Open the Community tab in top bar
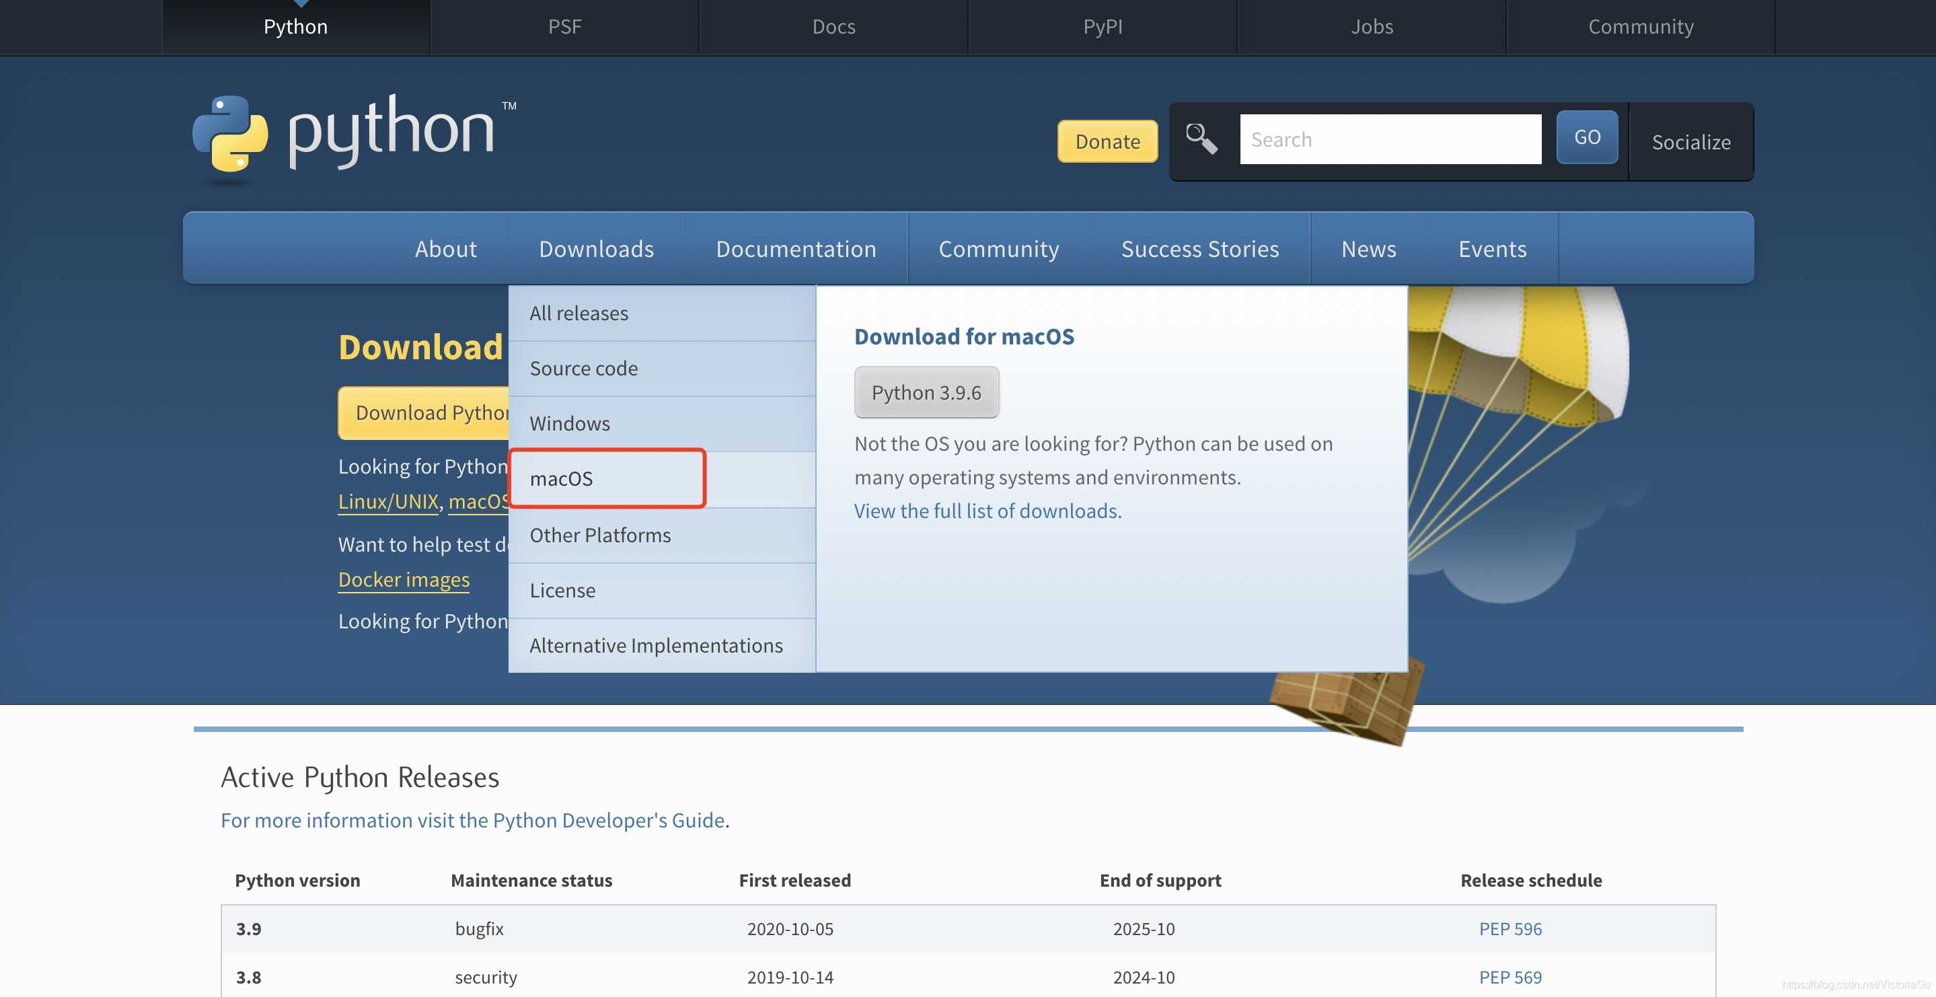 [x=1641, y=27]
